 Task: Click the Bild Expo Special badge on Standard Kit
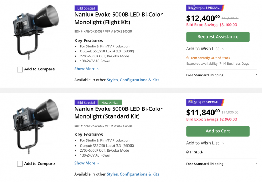(205, 102)
